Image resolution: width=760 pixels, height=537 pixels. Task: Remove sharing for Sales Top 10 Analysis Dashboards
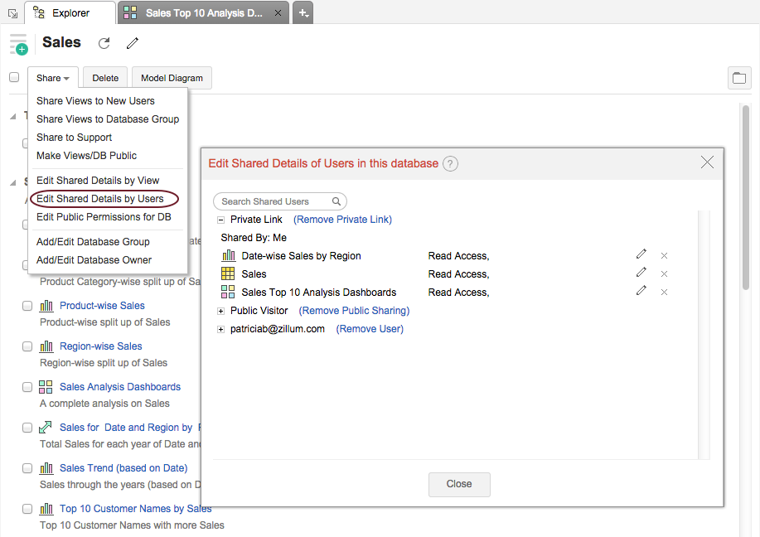pos(664,292)
